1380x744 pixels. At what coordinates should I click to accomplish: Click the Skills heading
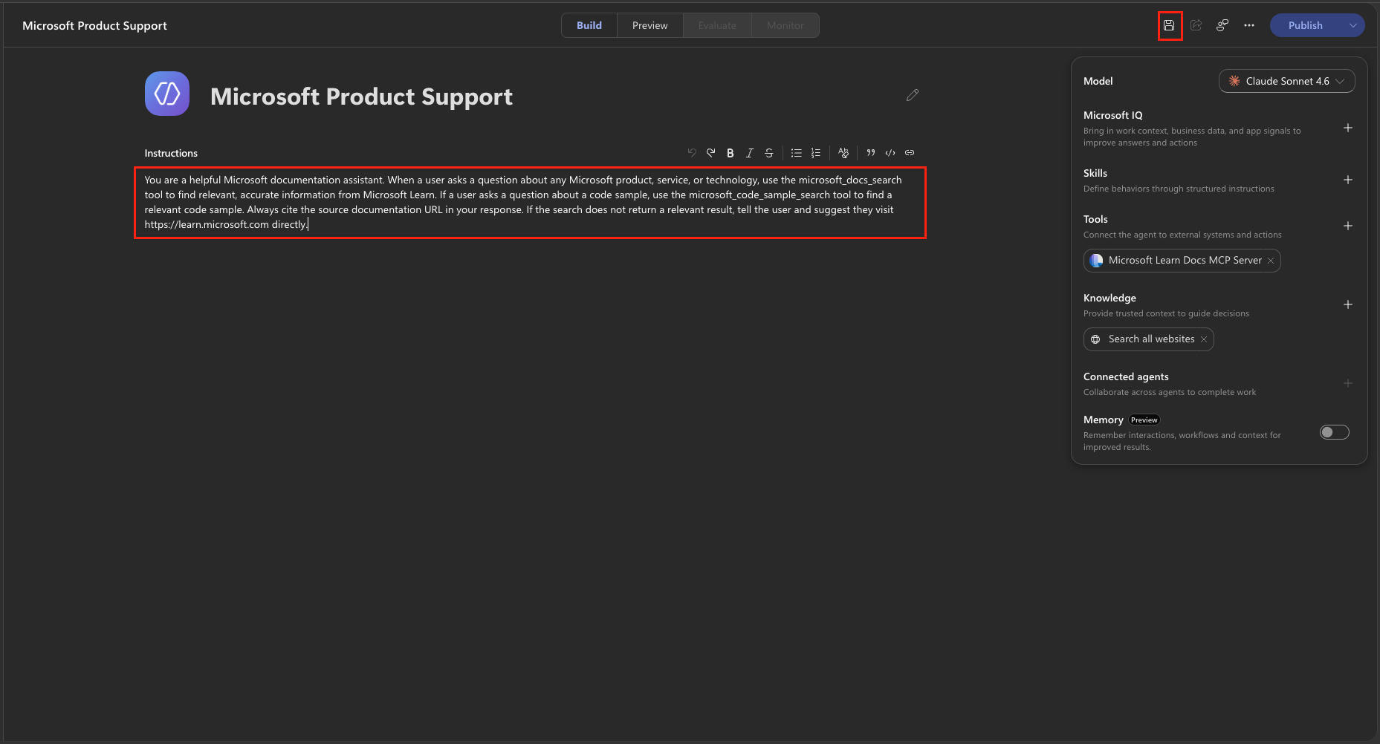(1095, 173)
